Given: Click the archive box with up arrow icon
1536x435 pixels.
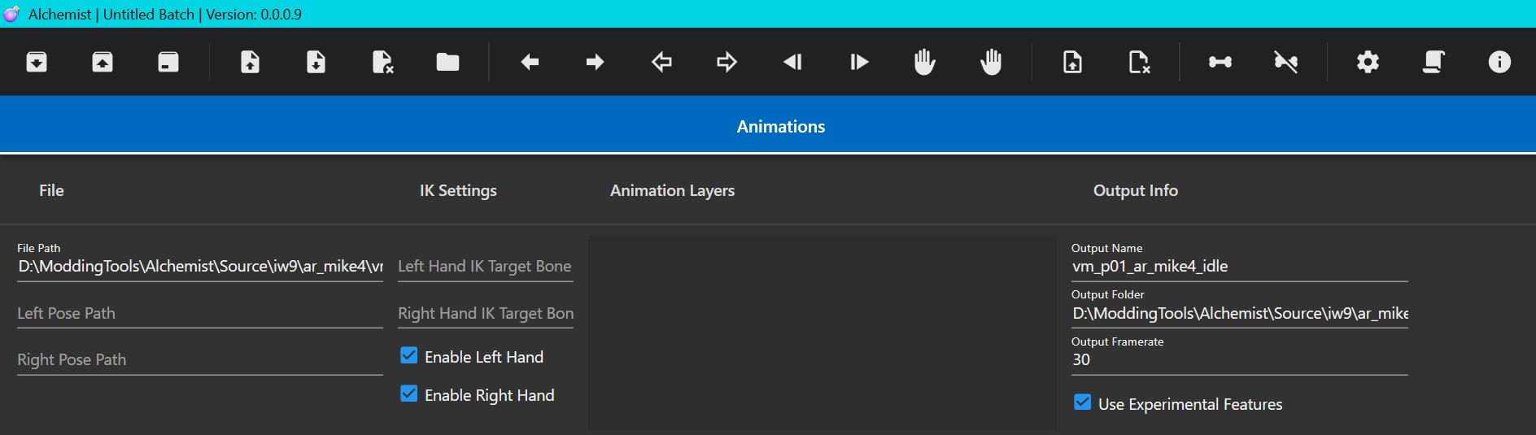Looking at the screenshot, I should (103, 62).
